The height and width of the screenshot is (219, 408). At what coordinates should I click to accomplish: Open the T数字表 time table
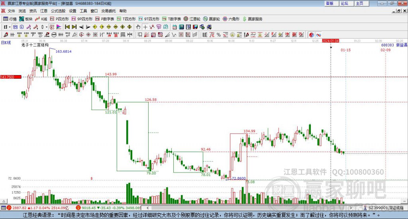pos(171,19)
